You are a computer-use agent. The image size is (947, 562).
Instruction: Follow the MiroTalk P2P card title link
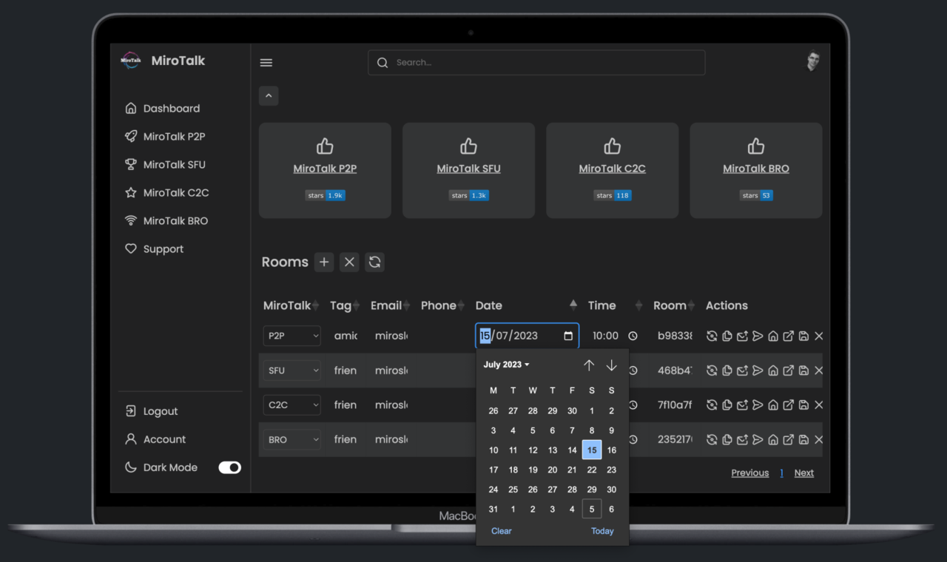click(x=325, y=169)
